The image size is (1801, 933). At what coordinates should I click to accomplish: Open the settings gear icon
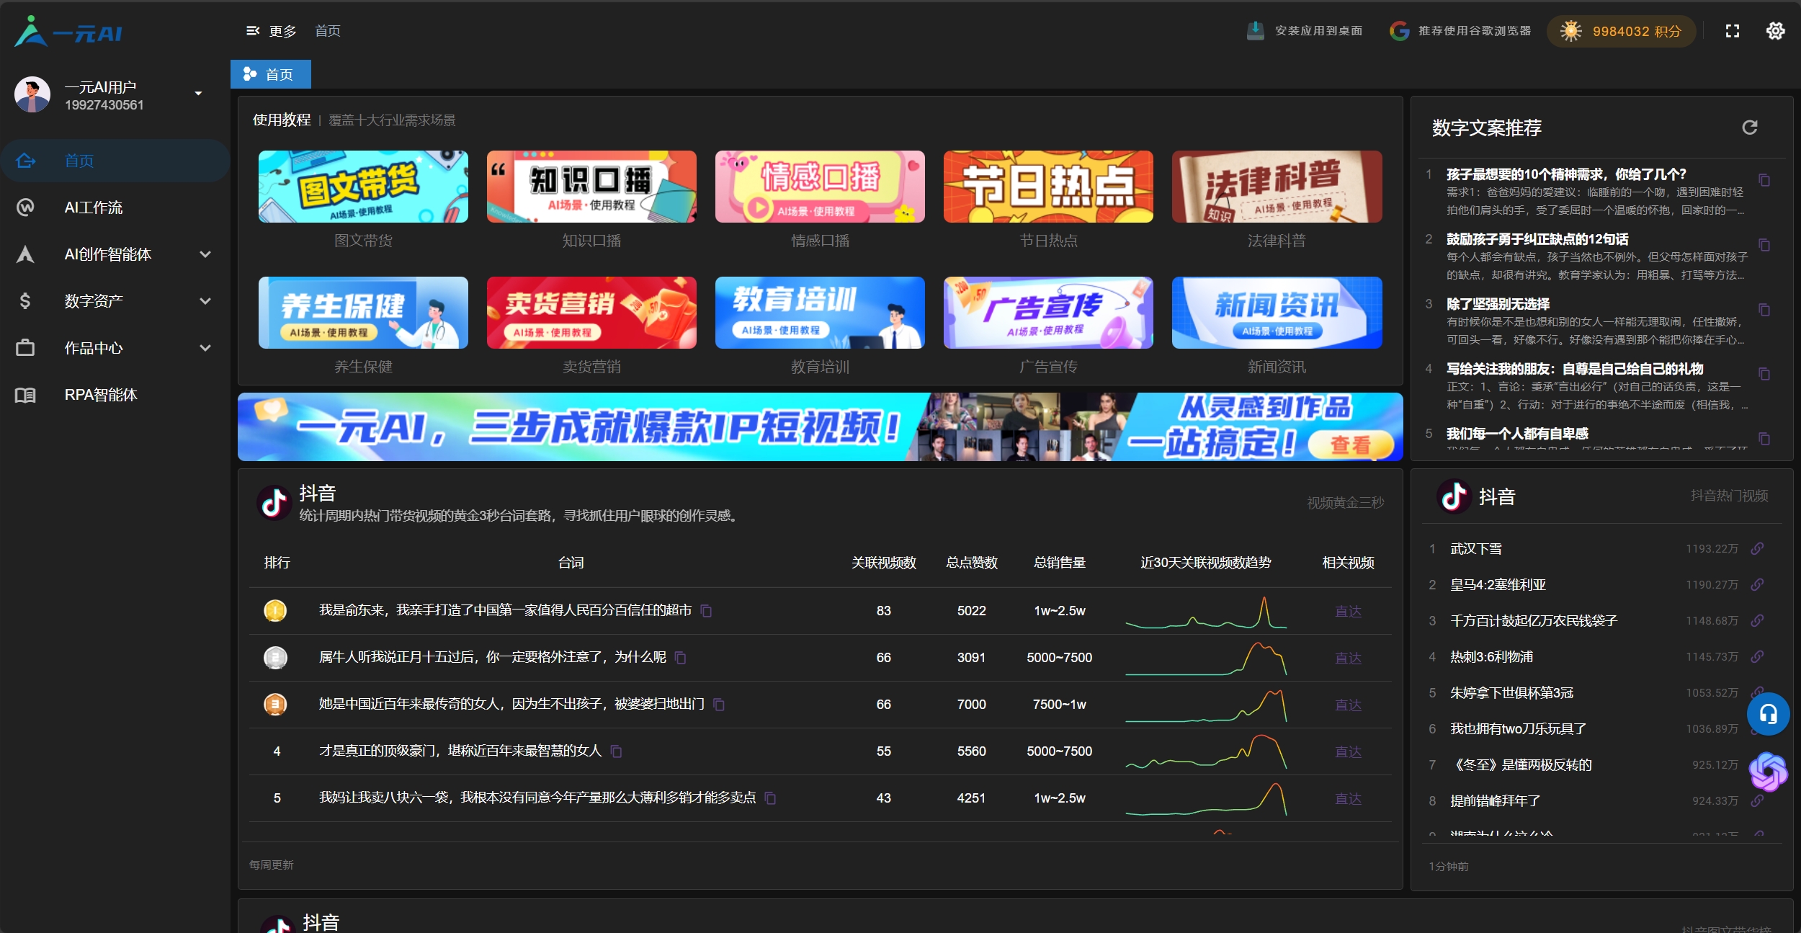[x=1775, y=31]
